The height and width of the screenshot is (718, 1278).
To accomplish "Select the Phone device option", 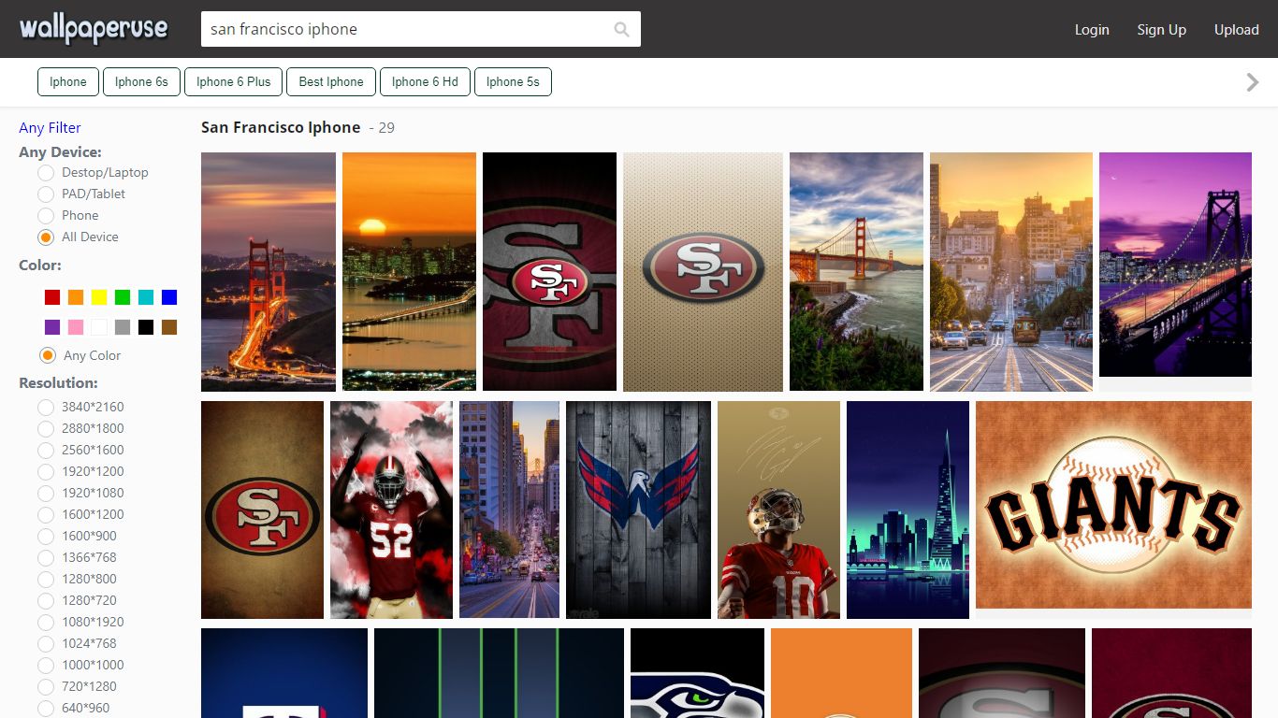I will [x=46, y=215].
